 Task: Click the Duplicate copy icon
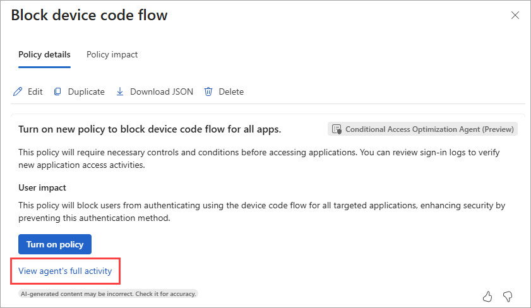57,92
